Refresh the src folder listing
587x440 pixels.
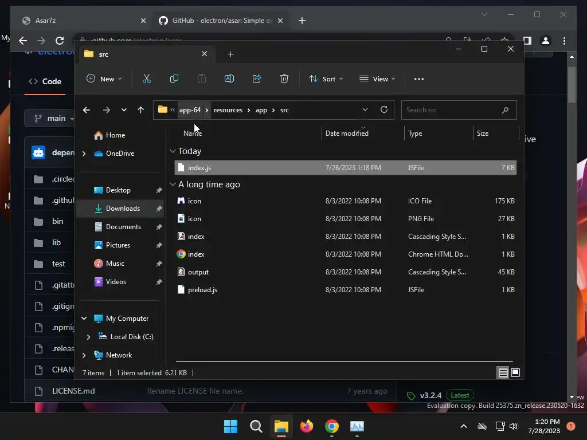(x=383, y=109)
